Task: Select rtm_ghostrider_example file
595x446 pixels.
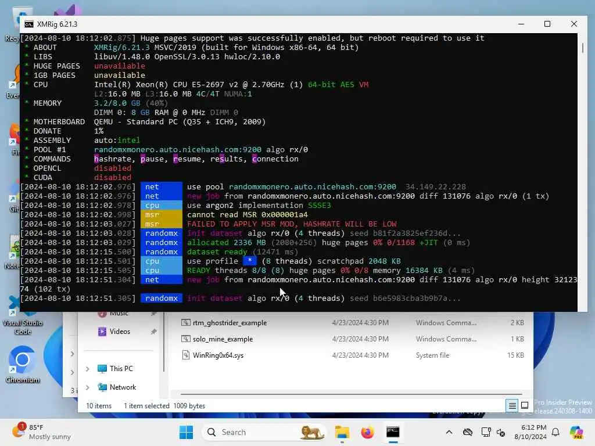Action: point(230,323)
